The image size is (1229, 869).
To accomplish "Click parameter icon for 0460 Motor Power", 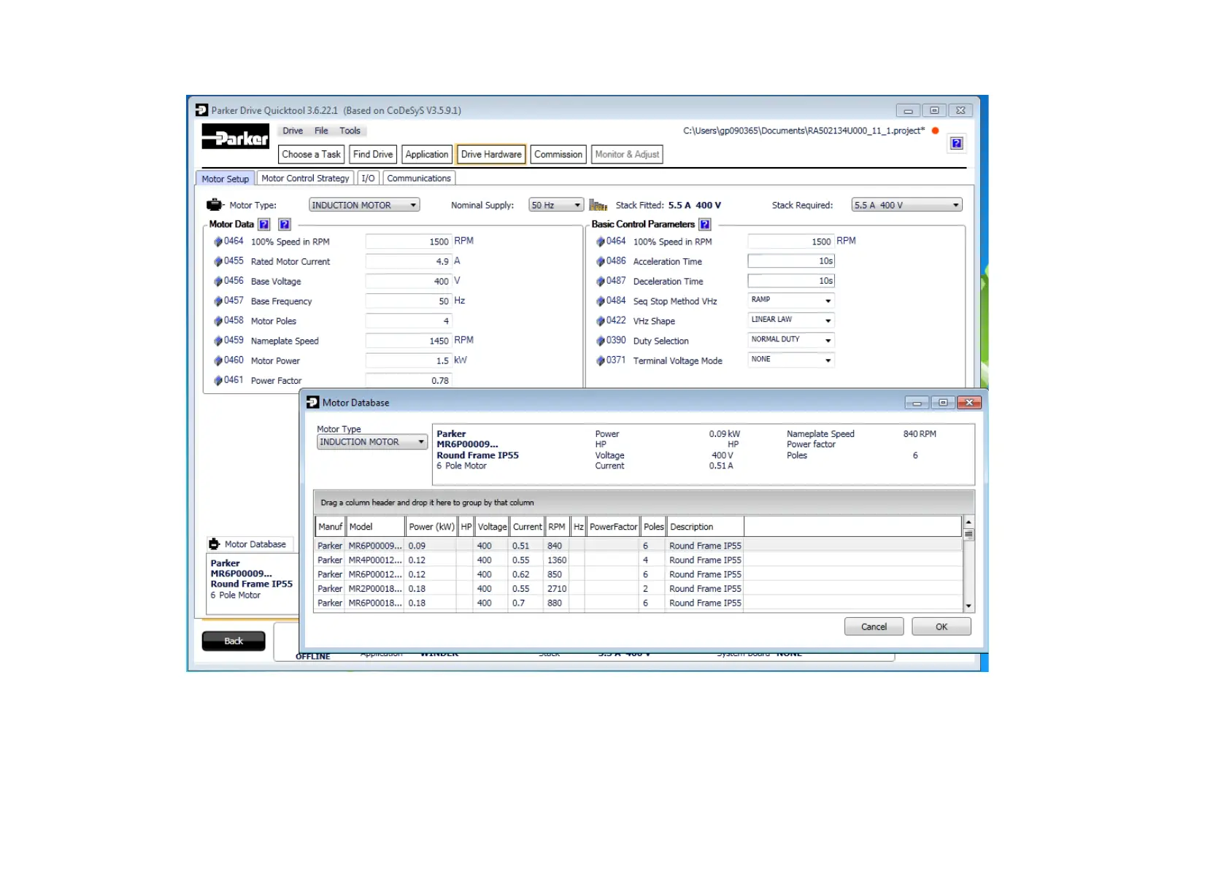I will (217, 360).
